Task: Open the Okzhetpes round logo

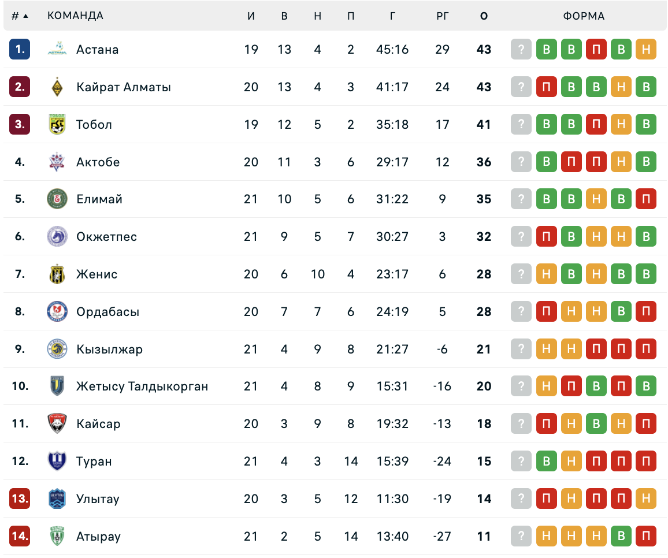Action: coord(57,236)
